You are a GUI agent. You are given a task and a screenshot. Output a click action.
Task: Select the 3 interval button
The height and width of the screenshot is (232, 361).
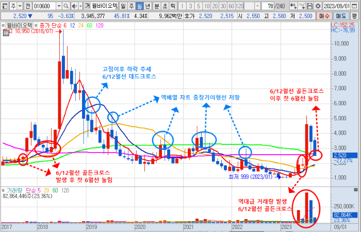[190, 6]
